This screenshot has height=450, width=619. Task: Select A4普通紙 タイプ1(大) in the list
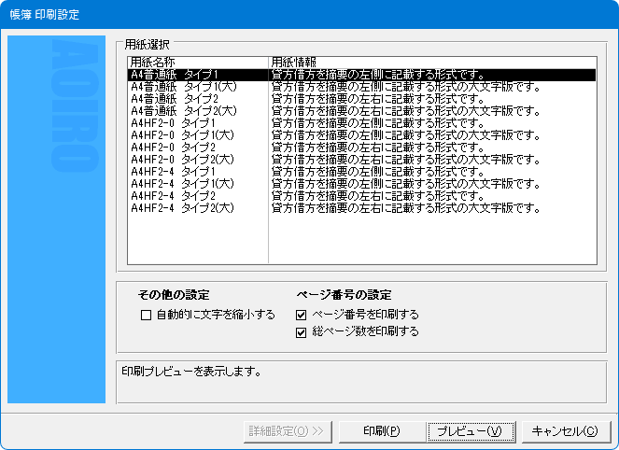click(181, 86)
